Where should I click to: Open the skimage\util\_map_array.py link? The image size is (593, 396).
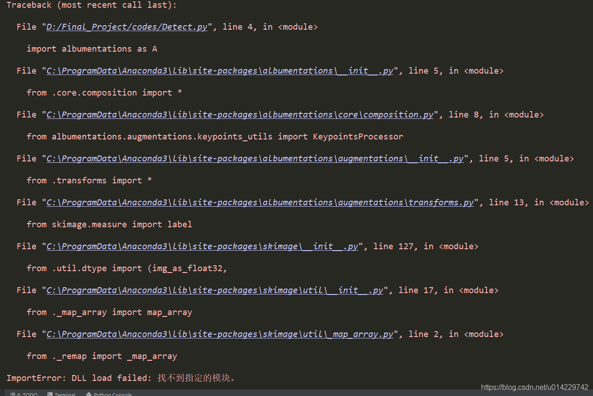[x=220, y=334]
